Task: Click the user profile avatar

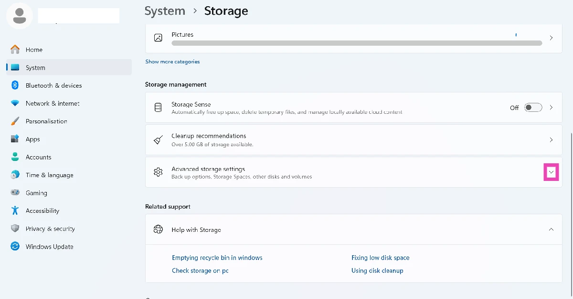Action: coord(20,16)
